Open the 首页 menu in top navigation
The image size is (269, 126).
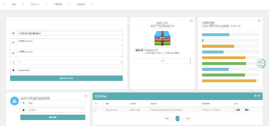click(14, 4)
